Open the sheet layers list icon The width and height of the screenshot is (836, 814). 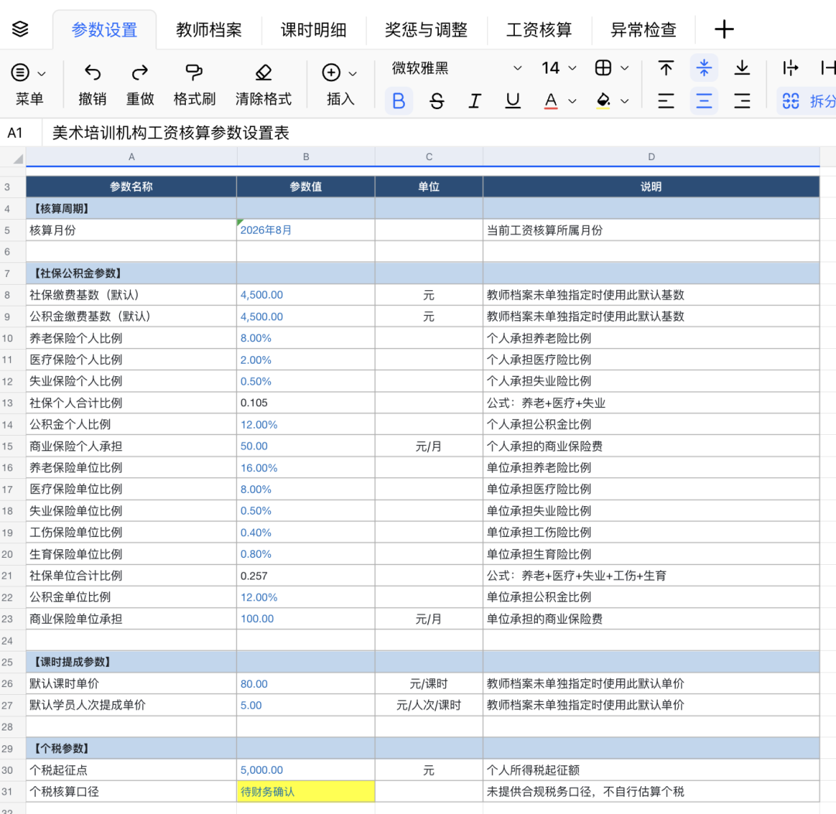pyautogui.click(x=20, y=29)
